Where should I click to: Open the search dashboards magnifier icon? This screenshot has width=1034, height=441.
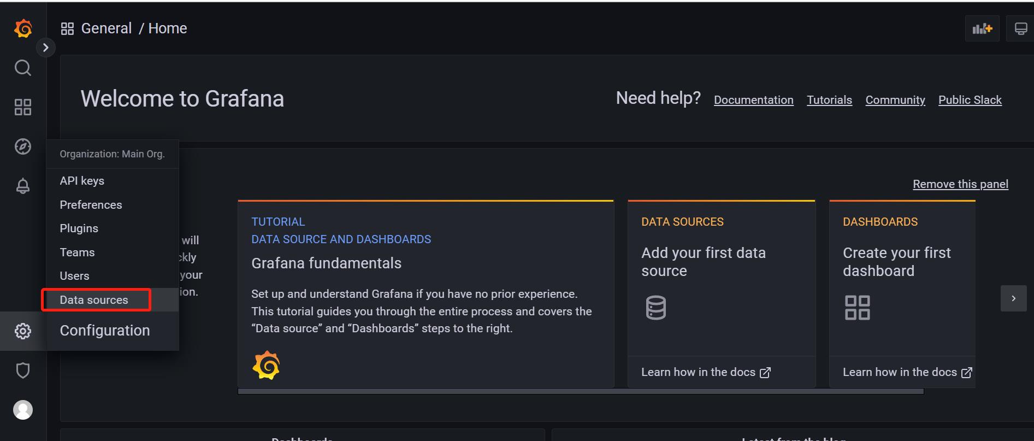[x=22, y=68]
